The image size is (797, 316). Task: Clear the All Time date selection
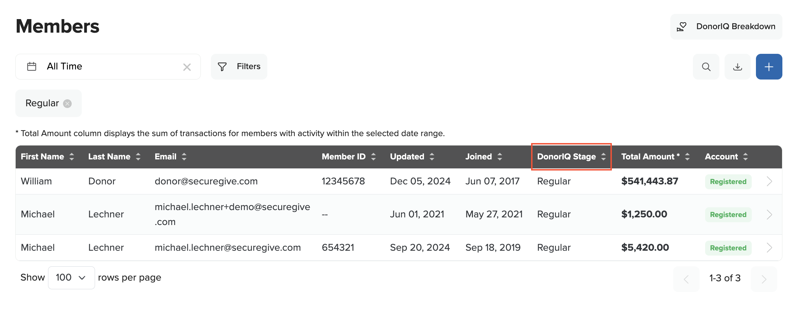click(187, 67)
